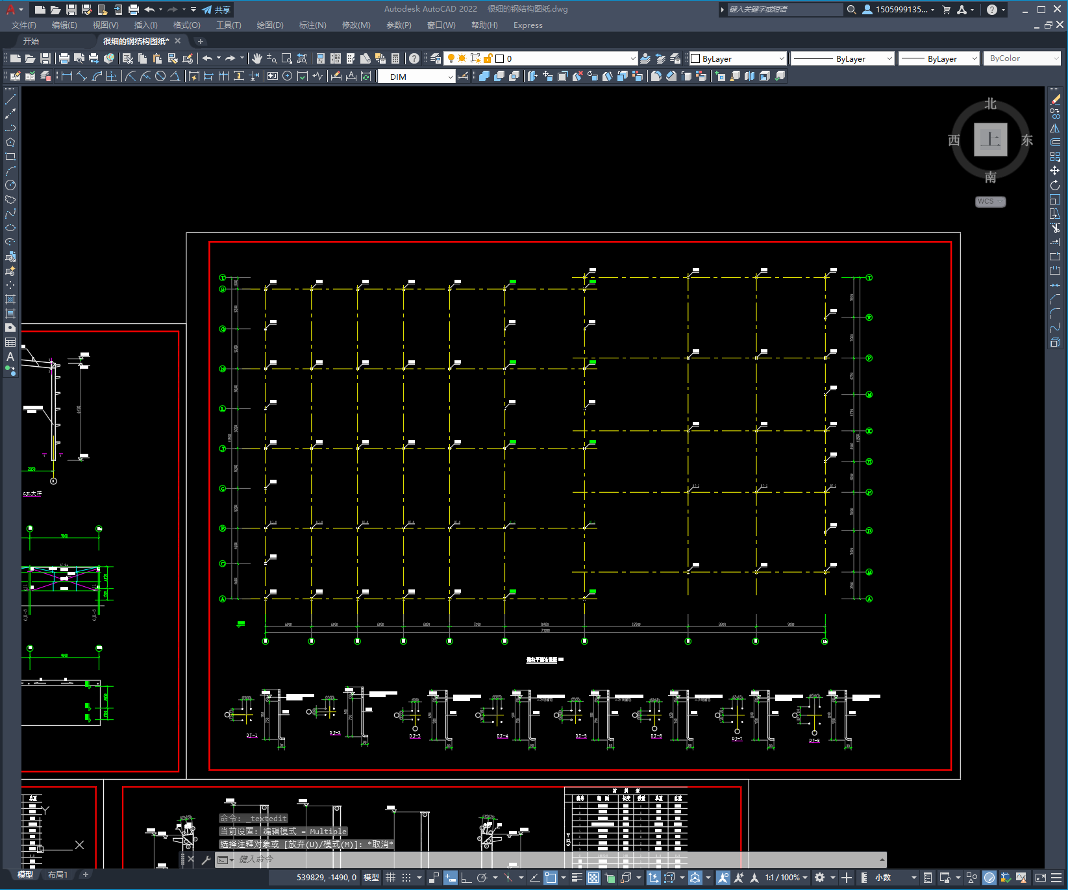Click the Zoom Window icon

point(287,58)
